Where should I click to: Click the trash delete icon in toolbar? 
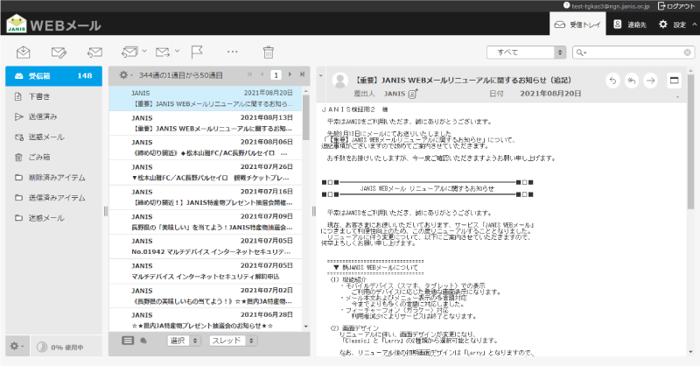268,53
